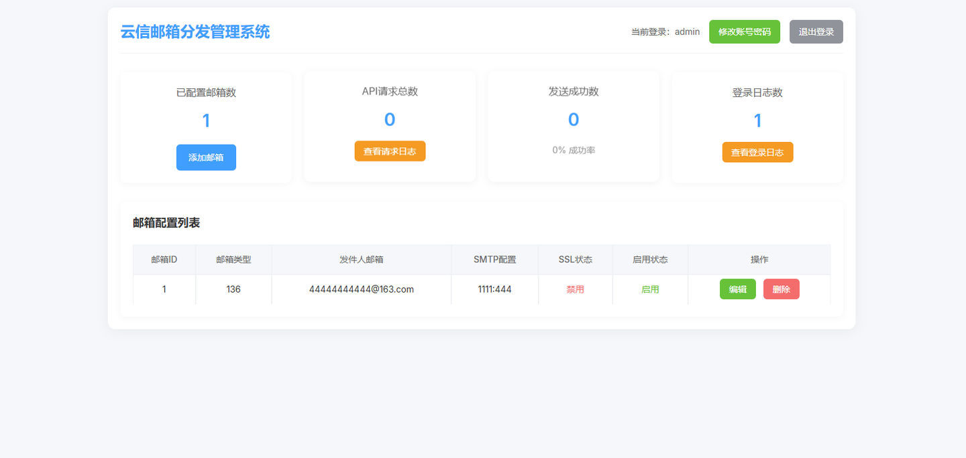
Task: Select the 邮箱ID column header
Action: coord(164,259)
